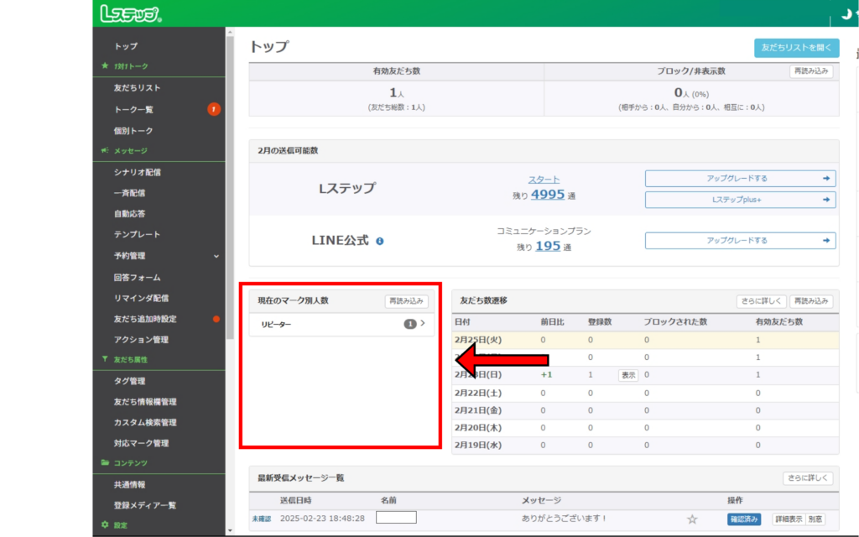Viewport: 859px width, 537px height.
Task: Expand the 予約管理 submenu
Action: (x=216, y=256)
